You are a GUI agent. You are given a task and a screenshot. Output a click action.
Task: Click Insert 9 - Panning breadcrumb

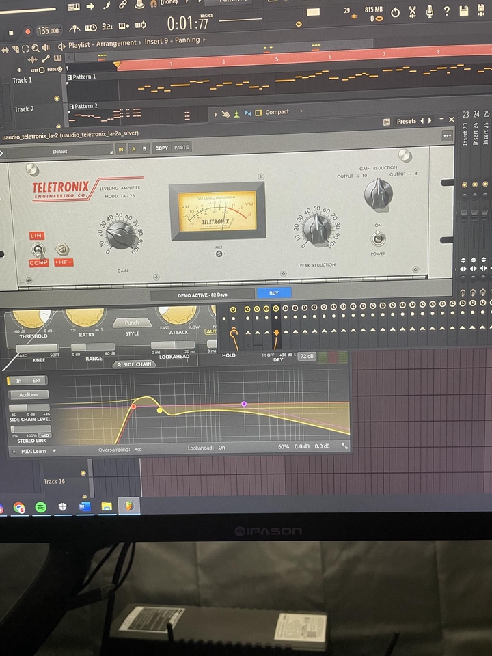pos(172,40)
